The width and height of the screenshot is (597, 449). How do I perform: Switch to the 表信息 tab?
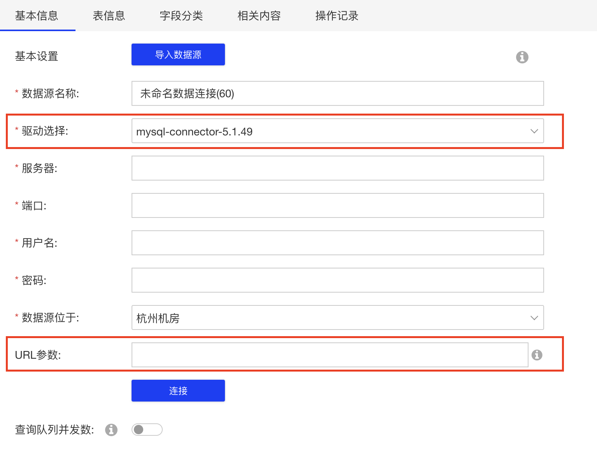(108, 16)
